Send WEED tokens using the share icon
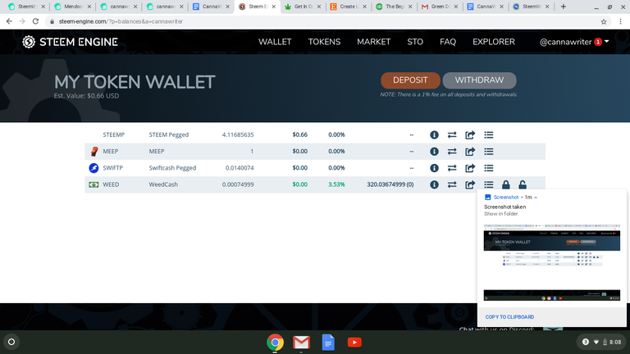The height and width of the screenshot is (354, 630). 470,184
